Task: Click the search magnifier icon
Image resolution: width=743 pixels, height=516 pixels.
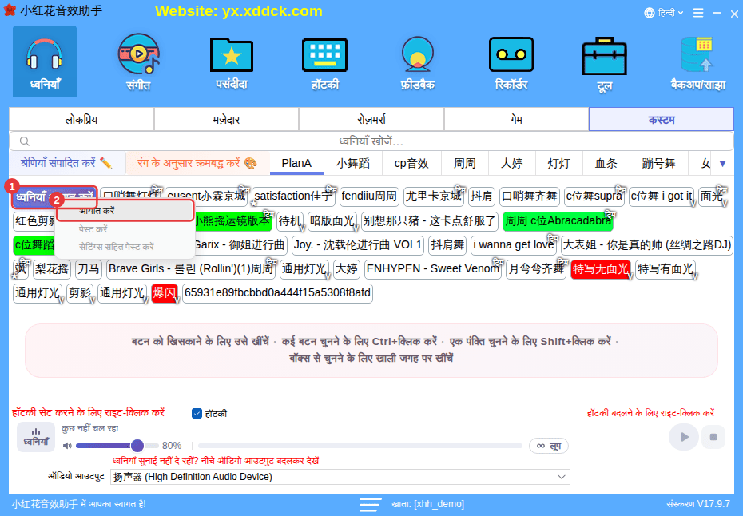Action: pyautogui.click(x=25, y=141)
